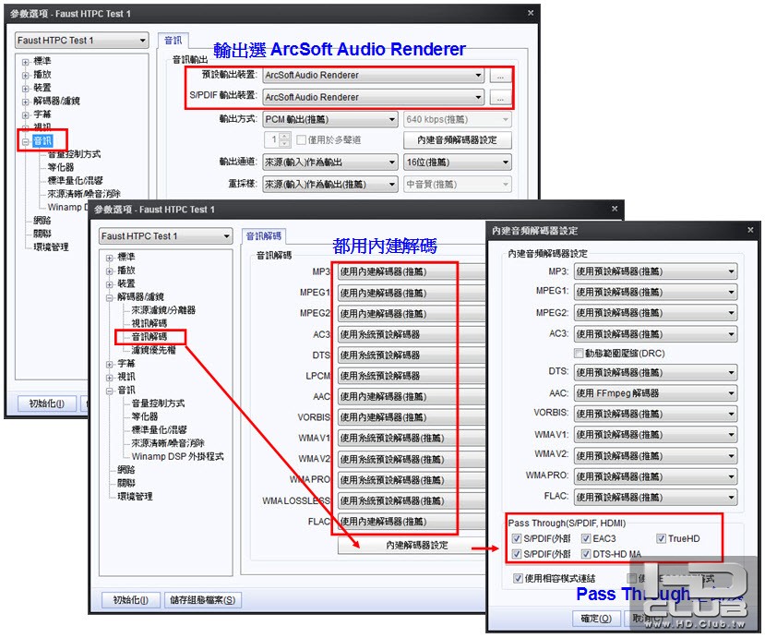
Task: Open Faust HTPC Test 1 profile dropdown, back window
Action: pyautogui.click(x=81, y=41)
